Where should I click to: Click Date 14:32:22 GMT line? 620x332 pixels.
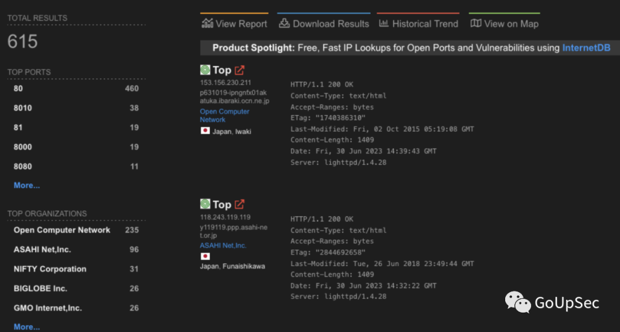363,286
